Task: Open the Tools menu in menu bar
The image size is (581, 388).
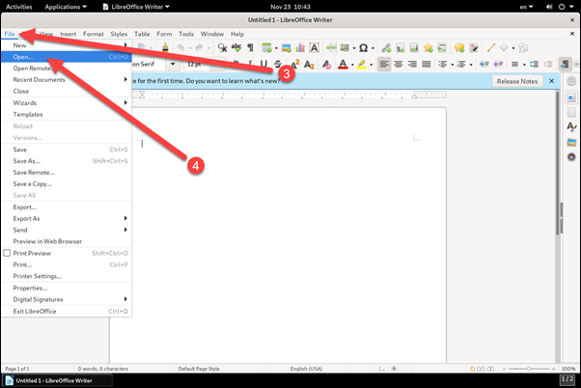Action: point(186,34)
